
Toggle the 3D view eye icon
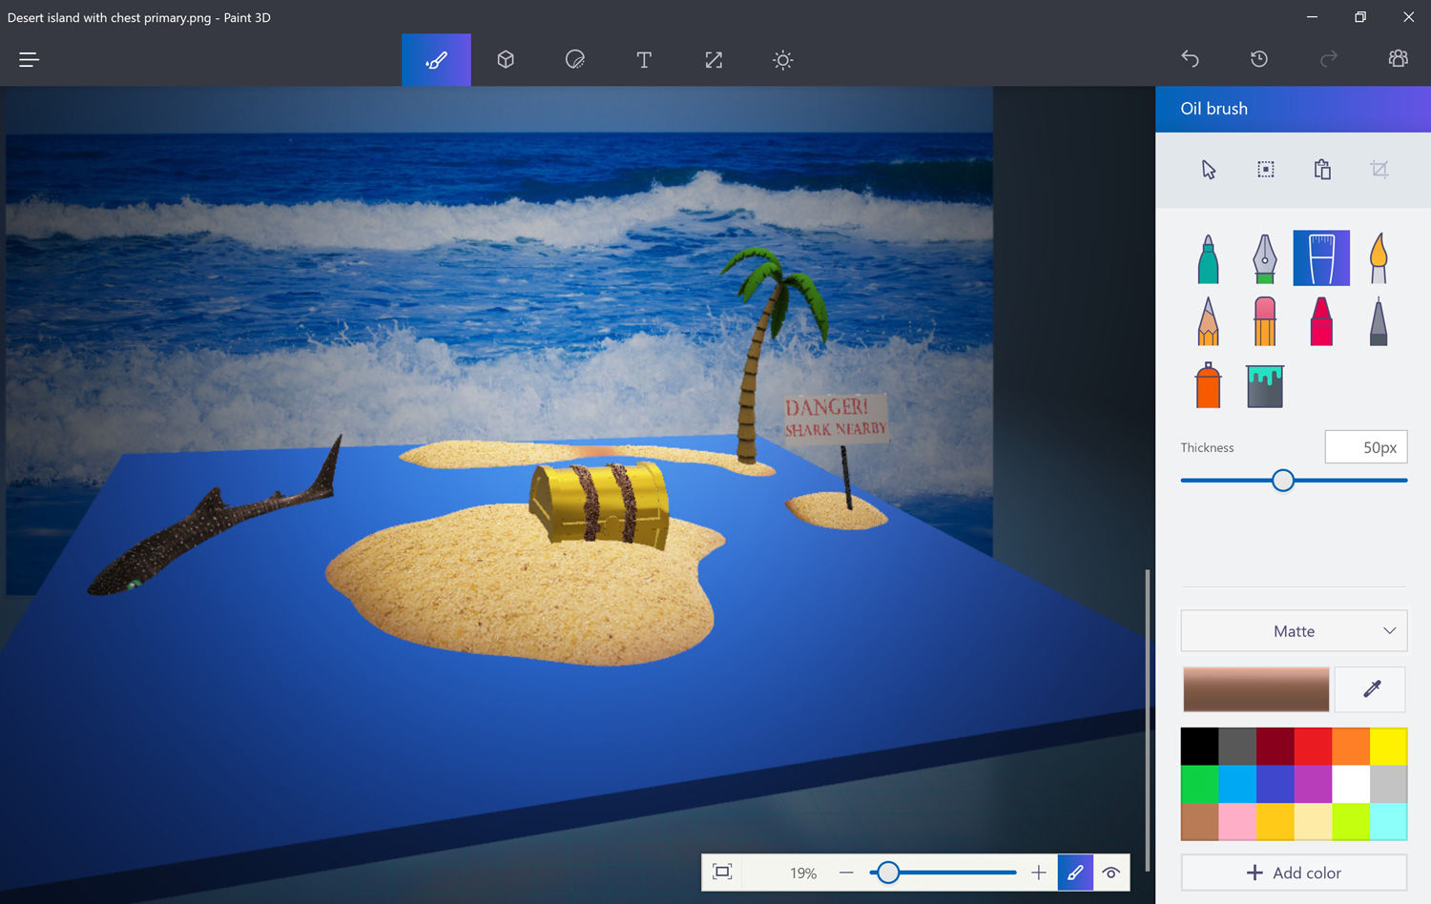1110,873
